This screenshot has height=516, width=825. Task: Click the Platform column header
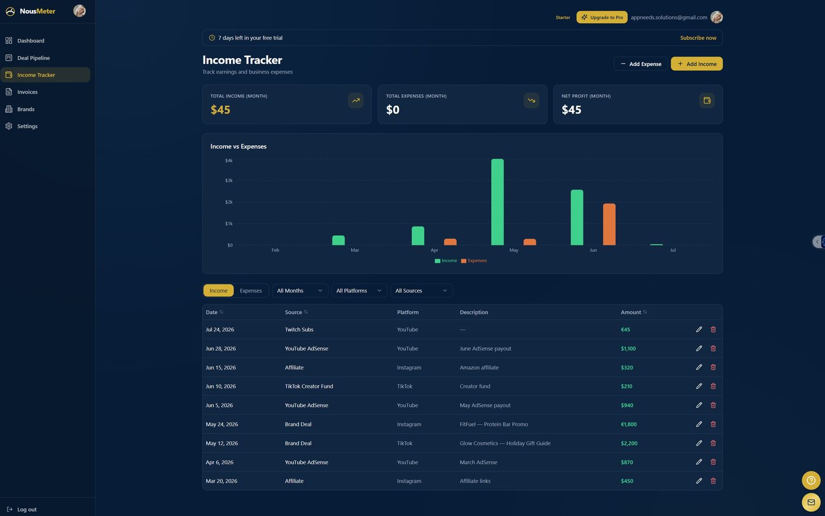408,312
